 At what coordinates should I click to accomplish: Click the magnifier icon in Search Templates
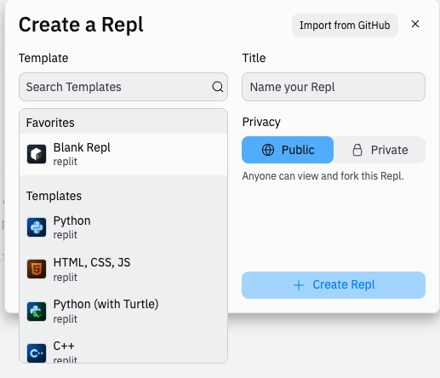218,87
